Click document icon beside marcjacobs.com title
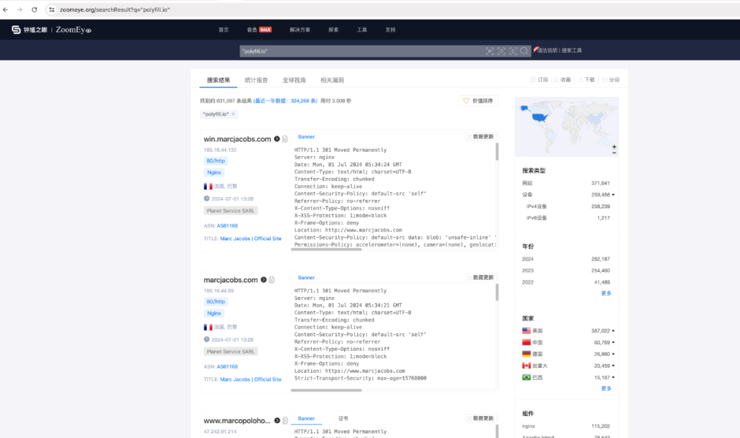Screen dimensions: 740x438 pyautogui.click(x=272, y=280)
